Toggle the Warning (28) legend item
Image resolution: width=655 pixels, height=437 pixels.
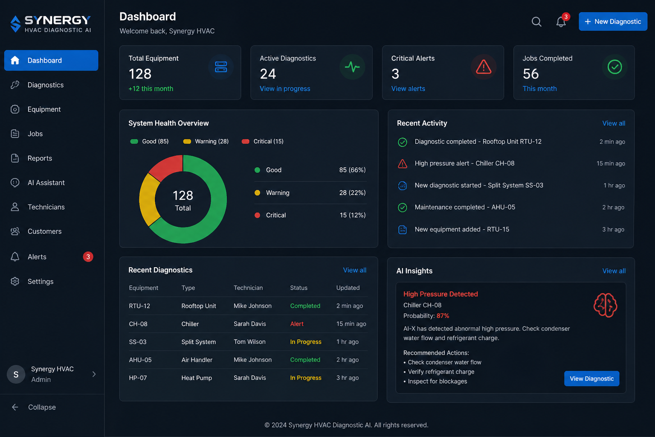[x=206, y=141]
